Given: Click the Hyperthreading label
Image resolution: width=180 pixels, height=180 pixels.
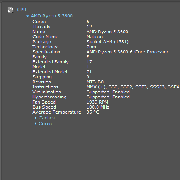Looking at the screenshot, I should (x=49, y=97).
